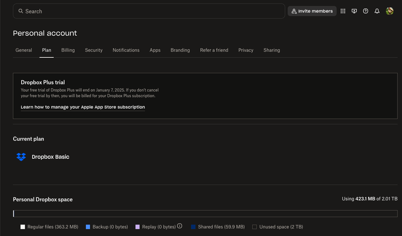The height and width of the screenshot is (236, 402).
Task: Focus the Search input field
Action: pos(151,11)
